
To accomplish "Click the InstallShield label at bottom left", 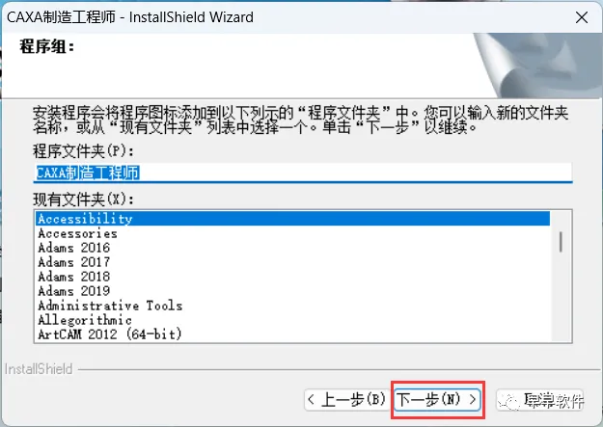I will pyautogui.click(x=39, y=369).
